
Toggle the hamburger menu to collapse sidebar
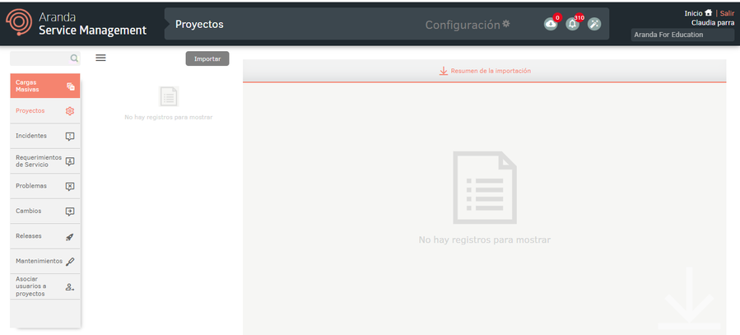(100, 58)
